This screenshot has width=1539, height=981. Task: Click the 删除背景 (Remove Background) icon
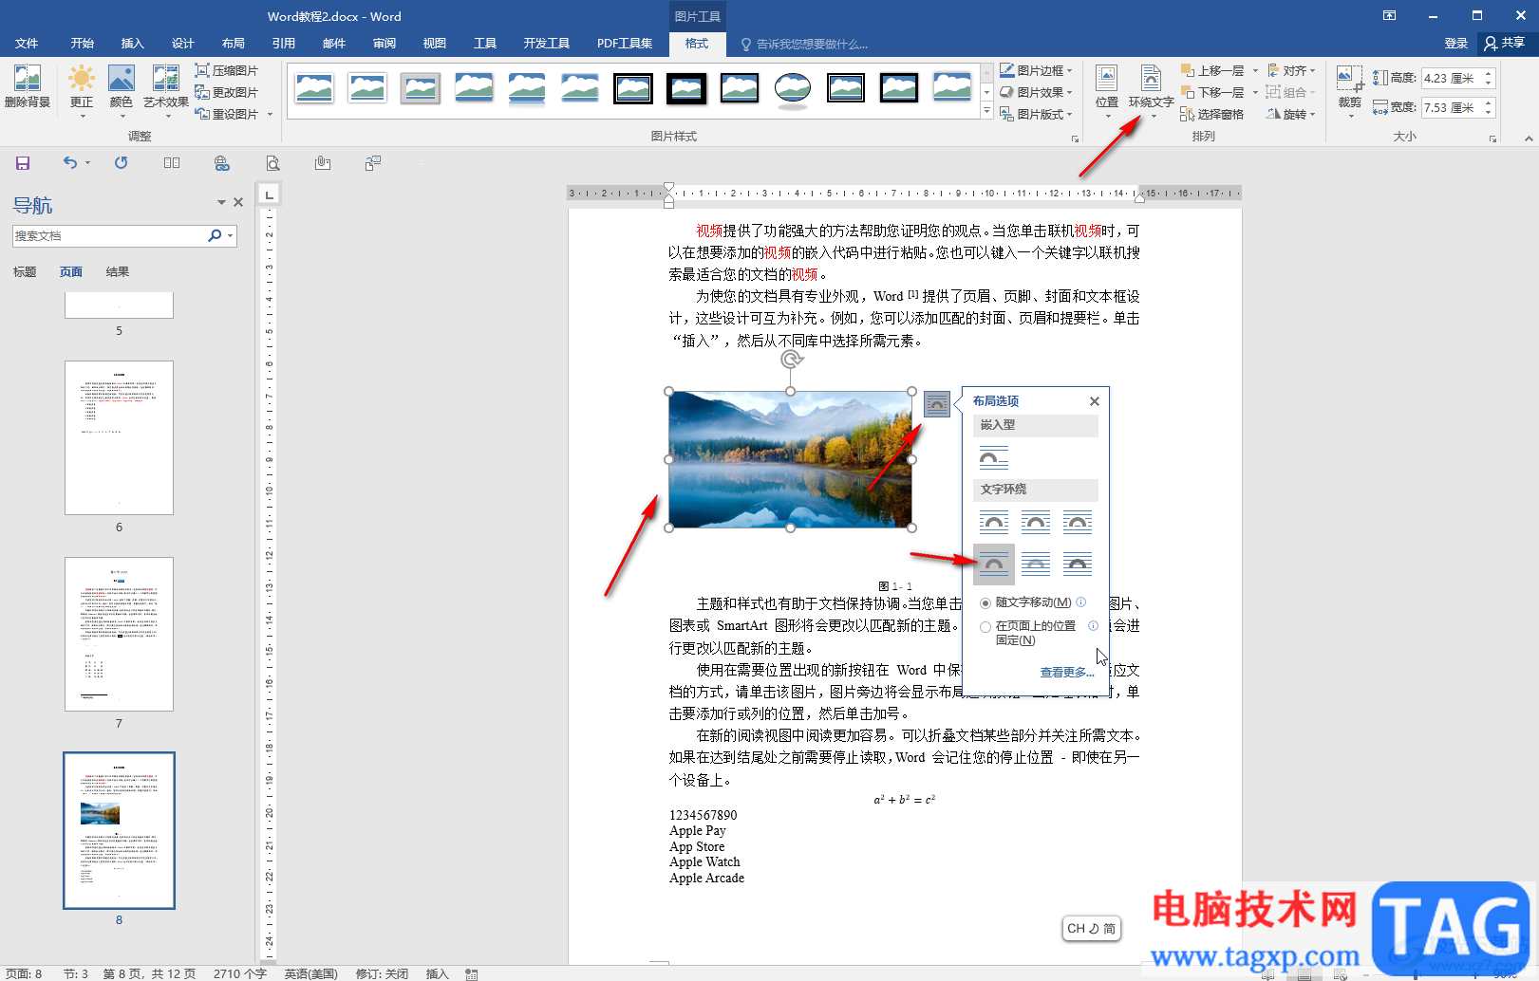tap(27, 85)
